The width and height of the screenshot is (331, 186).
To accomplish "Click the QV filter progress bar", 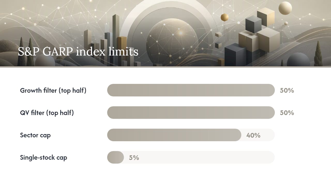I will pyautogui.click(x=191, y=113).
